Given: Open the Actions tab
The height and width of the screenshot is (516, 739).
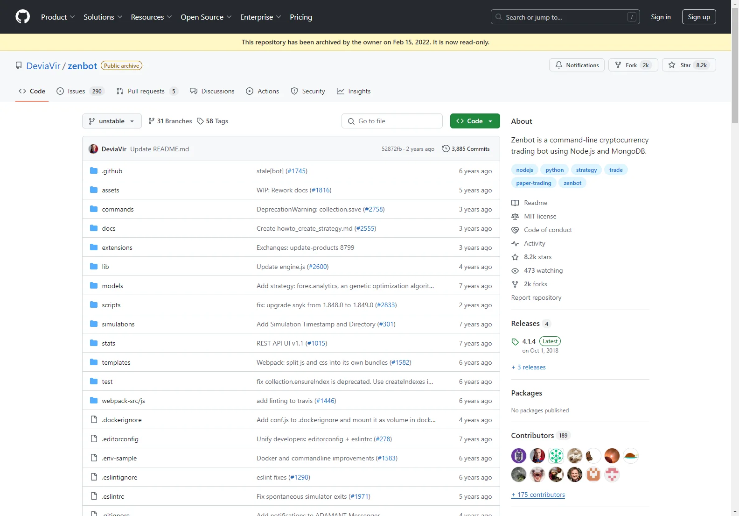Looking at the screenshot, I should (x=263, y=91).
